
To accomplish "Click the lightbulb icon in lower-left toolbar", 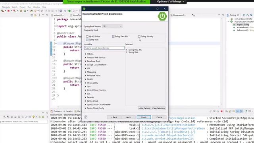I will pos(33,117).
